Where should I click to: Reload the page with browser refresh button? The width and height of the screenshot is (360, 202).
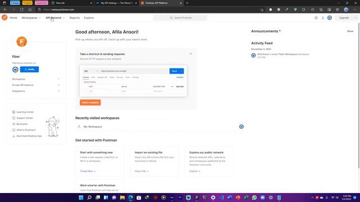point(21,10)
